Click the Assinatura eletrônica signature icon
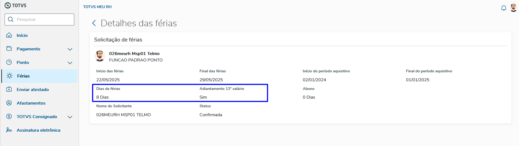 pos(9,130)
